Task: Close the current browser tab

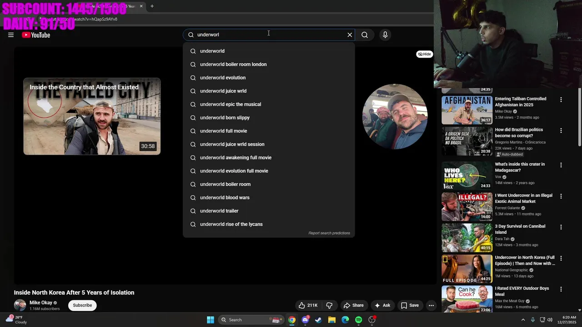Action: 141,6
